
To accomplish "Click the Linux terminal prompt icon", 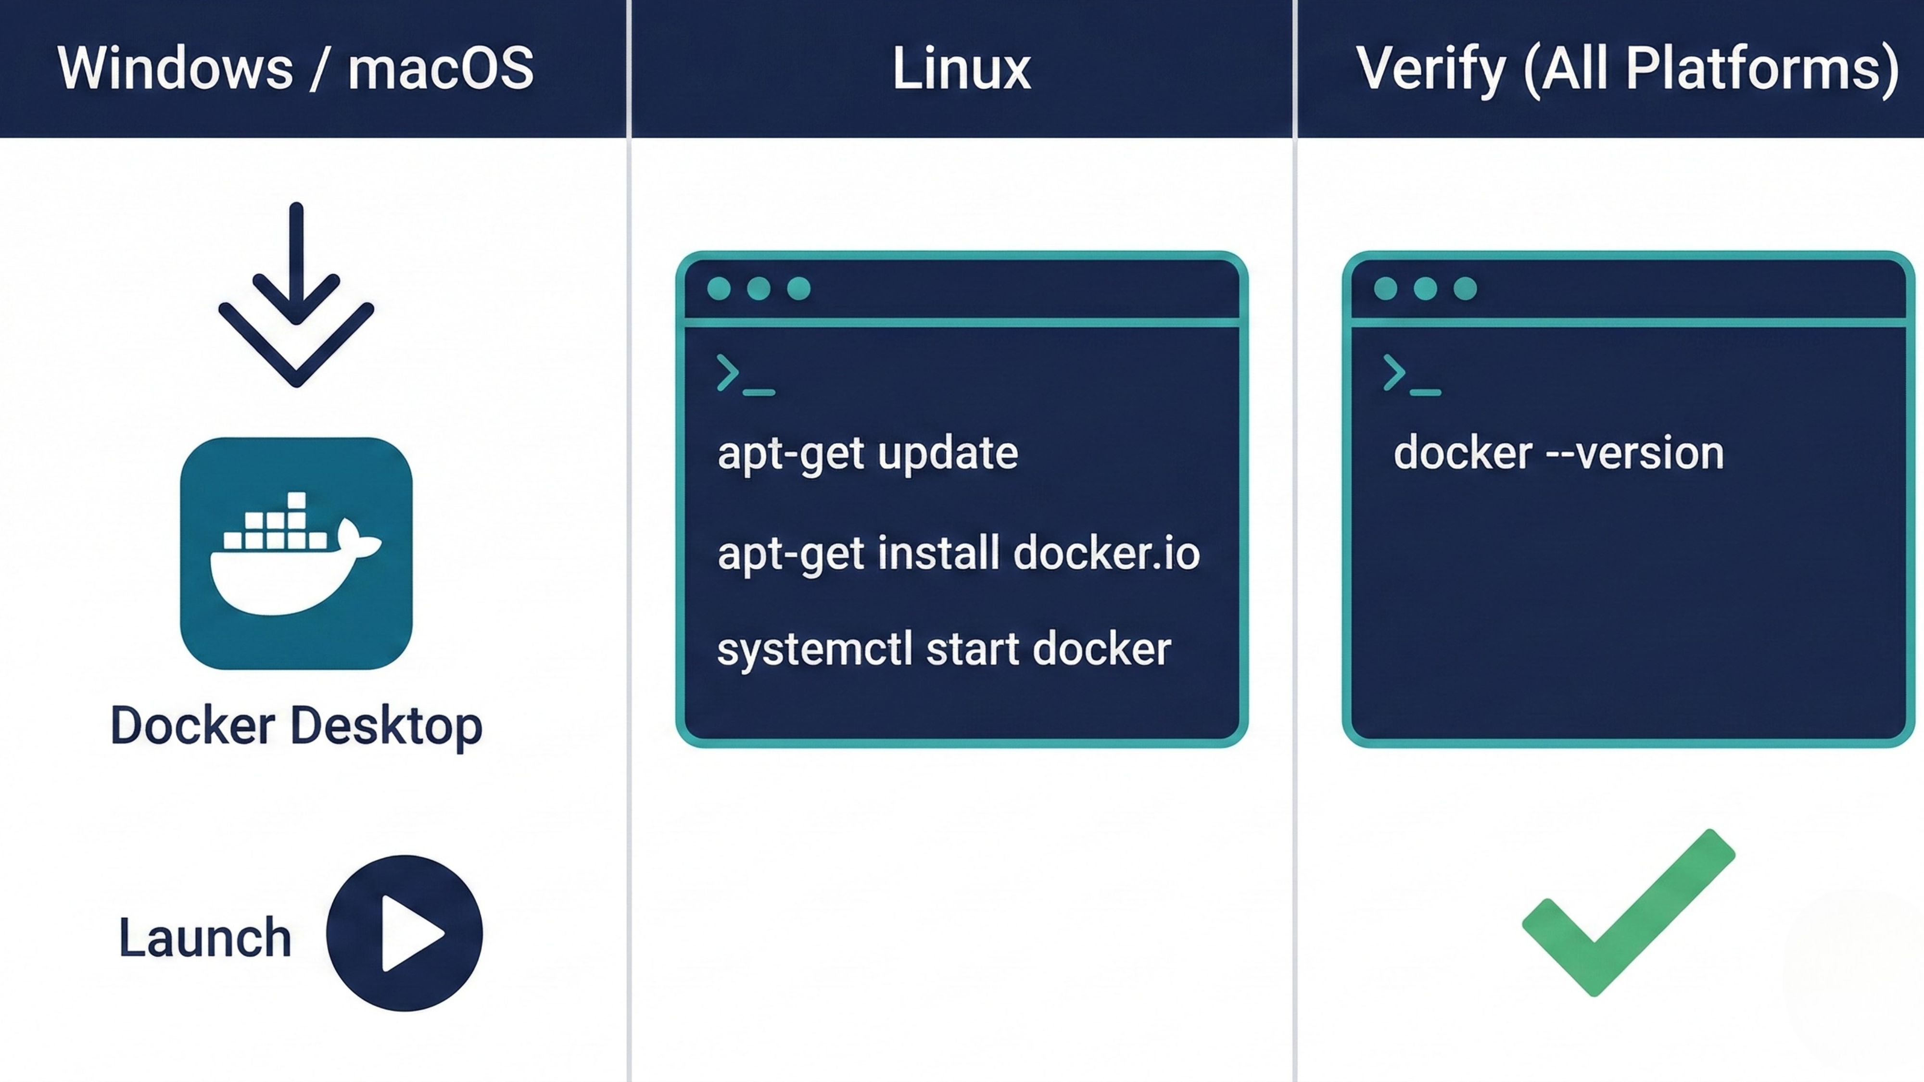I will coord(744,375).
